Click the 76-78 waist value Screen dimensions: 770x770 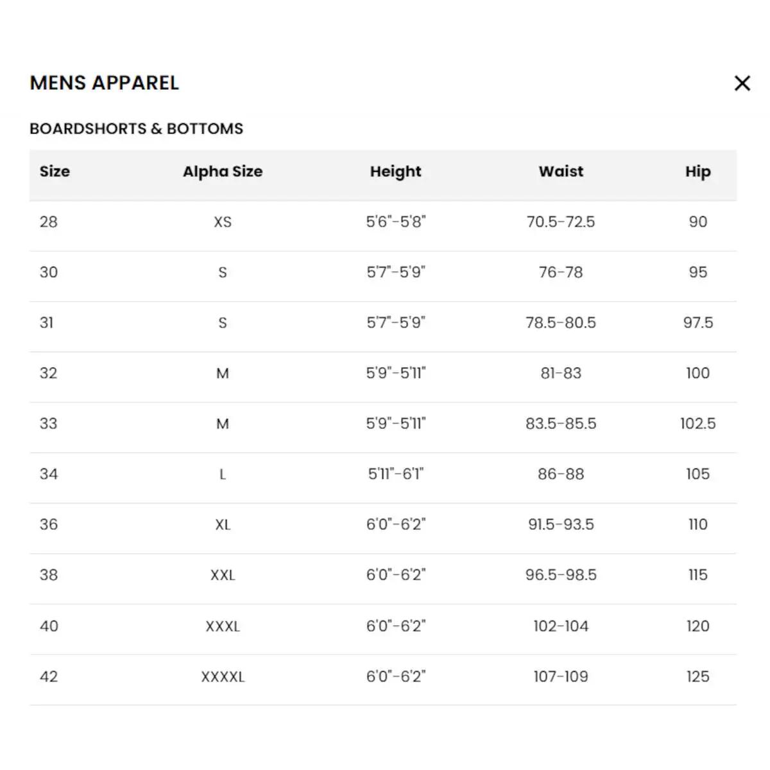(x=561, y=272)
